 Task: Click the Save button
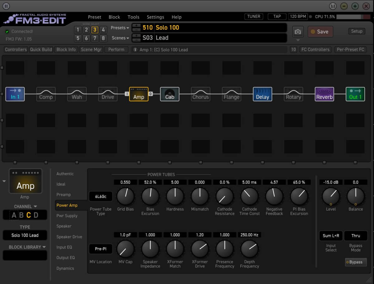(320, 31)
